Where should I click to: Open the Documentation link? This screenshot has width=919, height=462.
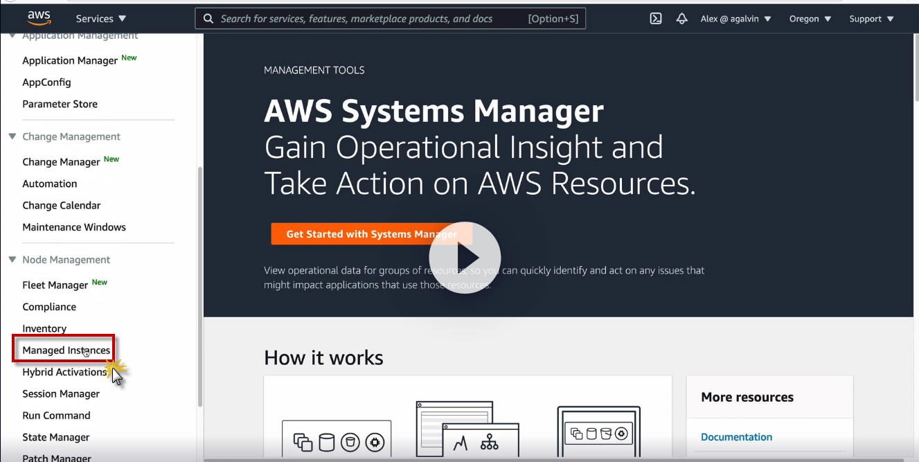pyautogui.click(x=736, y=437)
